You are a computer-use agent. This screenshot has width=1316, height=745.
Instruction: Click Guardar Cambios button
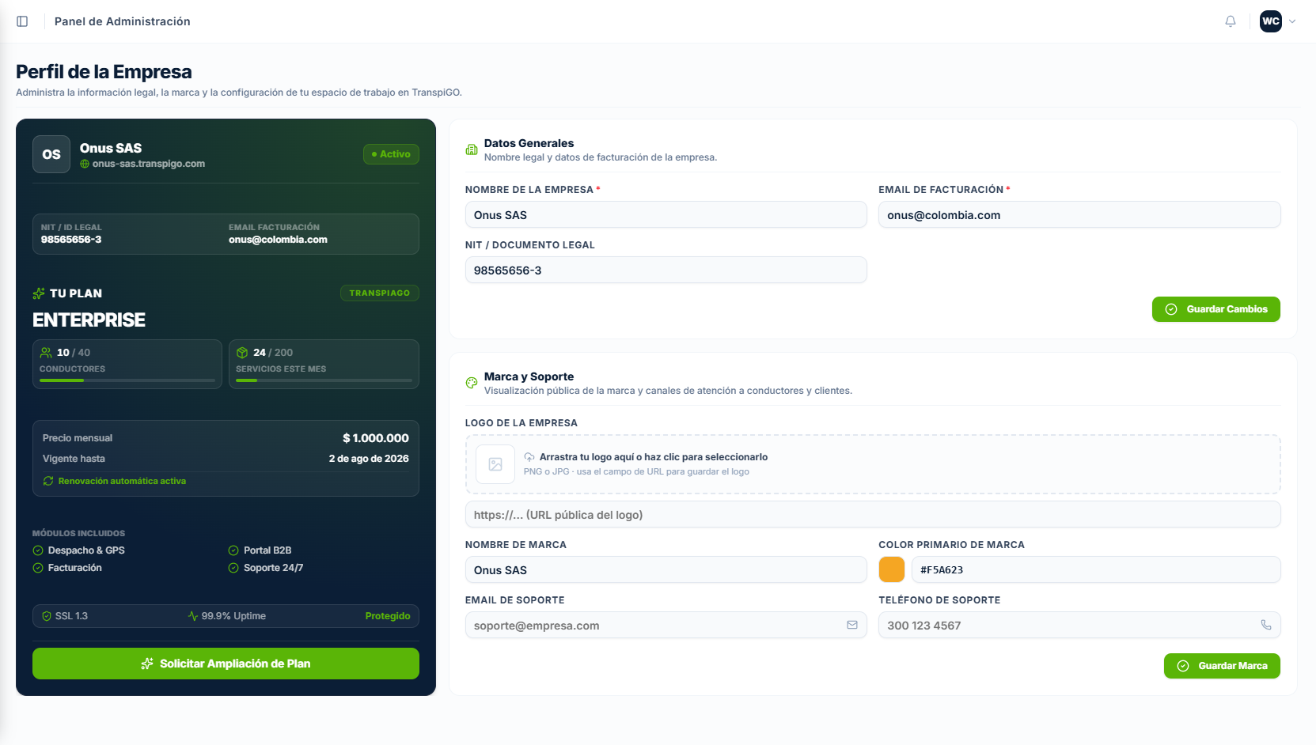tap(1216, 309)
